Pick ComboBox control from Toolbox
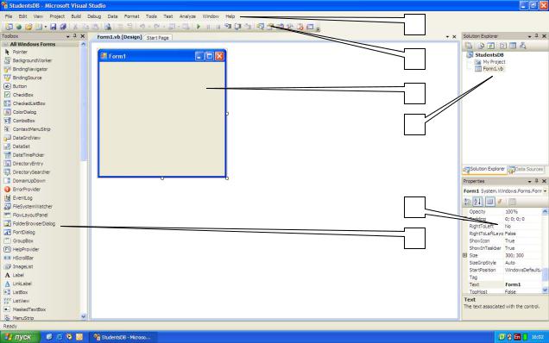 coord(23,121)
